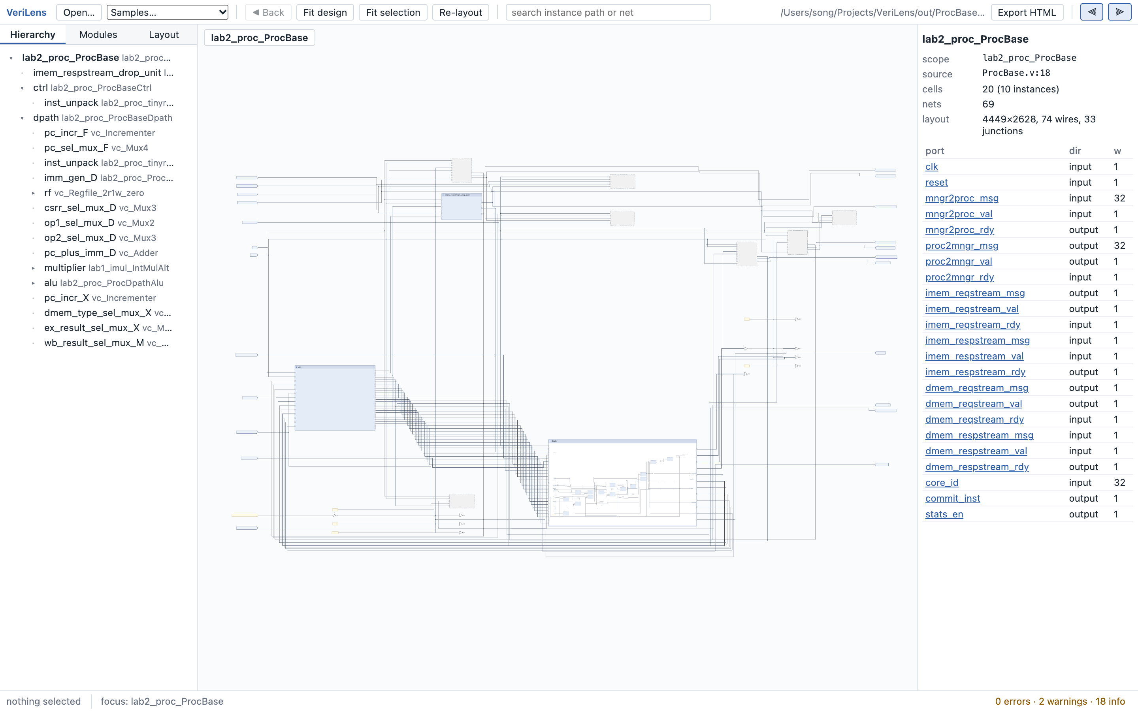Click the collapse-left panel arrow icon
The width and height of the screenshot is (1138, 711).
coord(1091,12)
